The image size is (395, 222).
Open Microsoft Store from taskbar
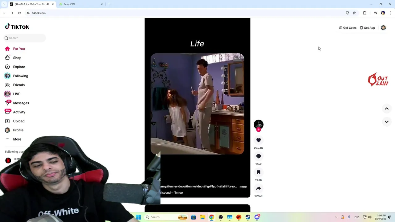[193, 217]
